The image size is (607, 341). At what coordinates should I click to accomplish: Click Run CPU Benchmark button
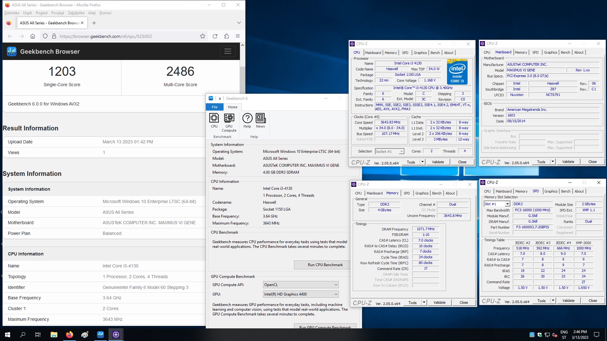tap(325, 265)
